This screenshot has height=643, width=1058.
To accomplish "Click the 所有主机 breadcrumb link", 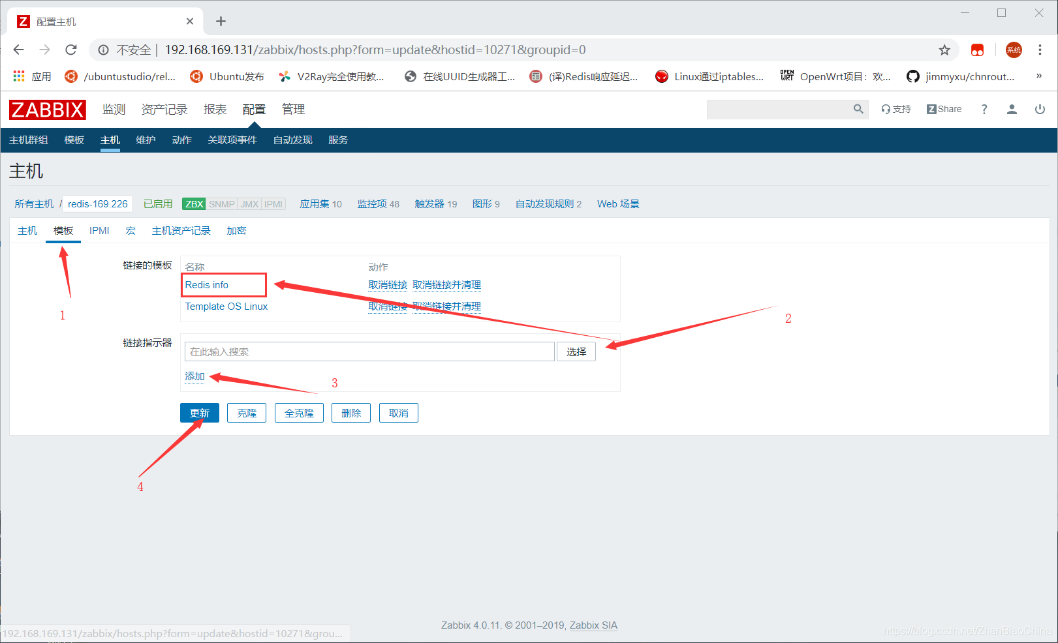I will click(x=34, y=204).
